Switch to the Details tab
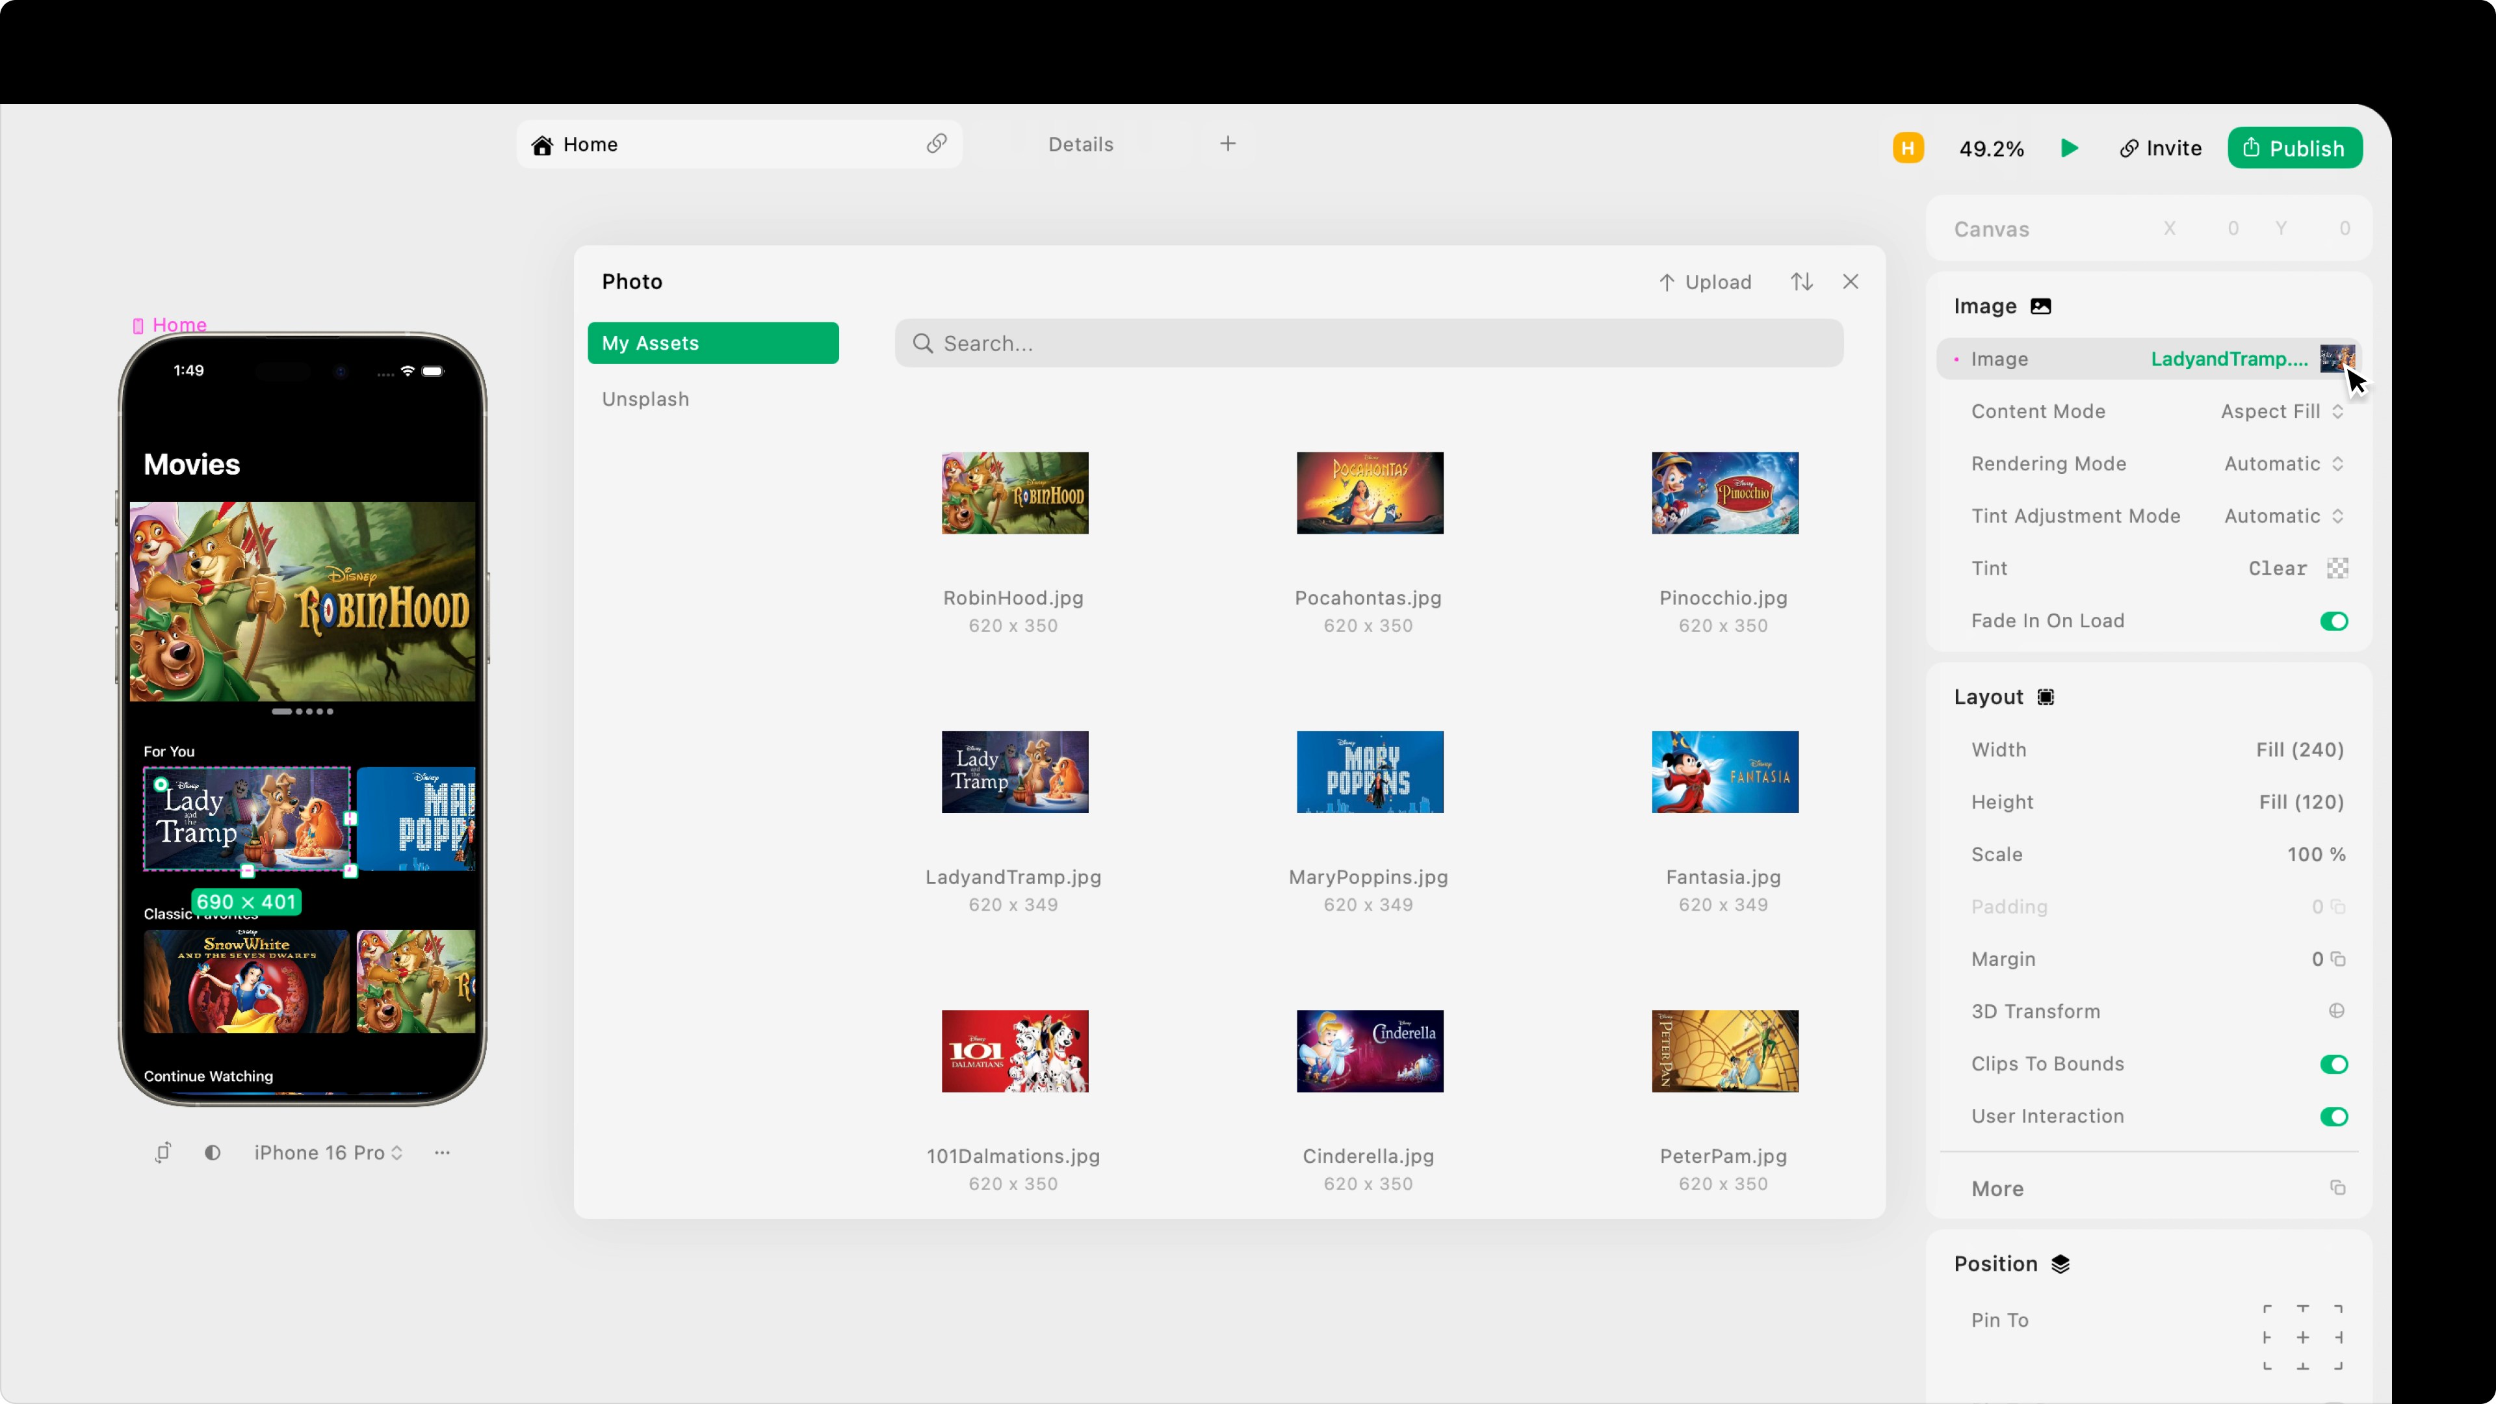This screenshot has height=1404, width=2496. (1080, 144)
